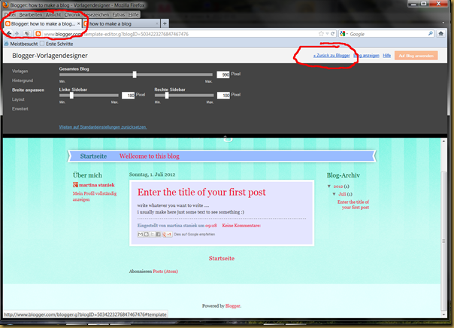Viewport: 454px width, 328px height.
Task: Click the Meistbesucht bookmarks icon
Action: click(6, 44)
